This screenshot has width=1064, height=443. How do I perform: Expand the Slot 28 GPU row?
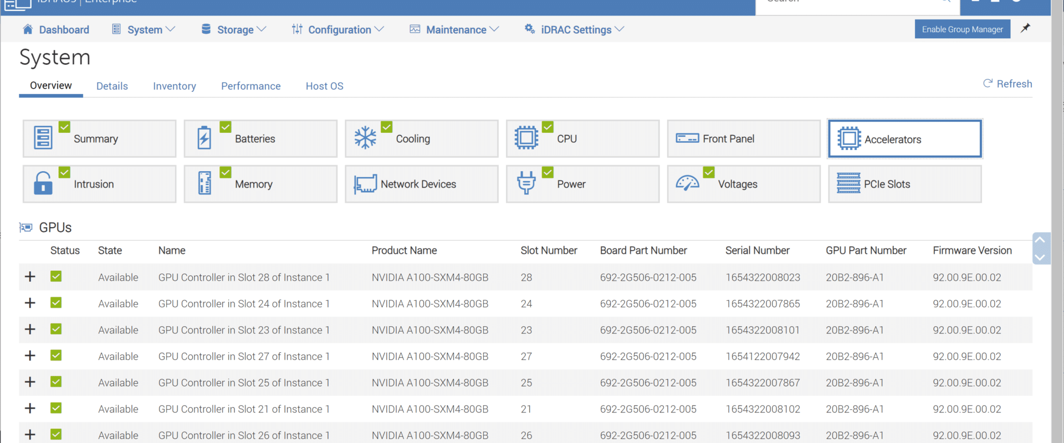point(30,276)
